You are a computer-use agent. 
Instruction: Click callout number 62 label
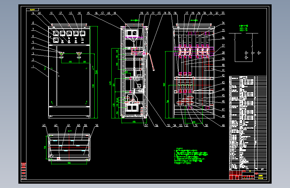[x=56, y=125]
